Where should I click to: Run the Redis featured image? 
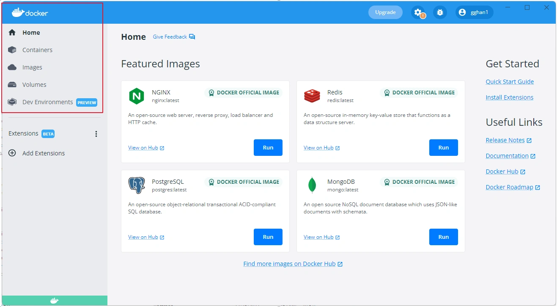click(443, 148)
